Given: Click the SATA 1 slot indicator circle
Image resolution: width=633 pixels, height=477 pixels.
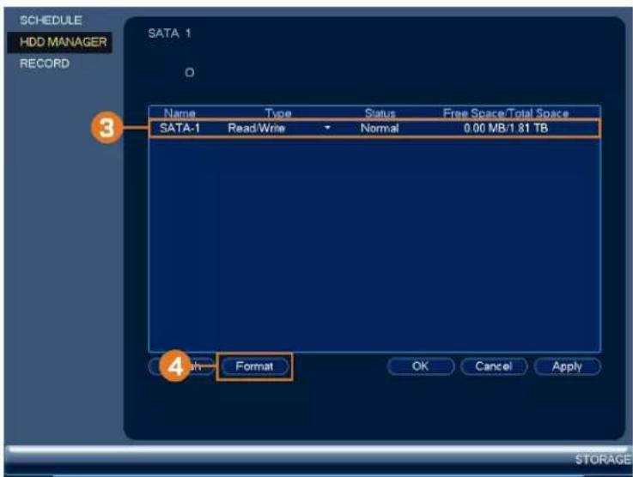Looking at the screenshot, I should [x=189, y=73].
